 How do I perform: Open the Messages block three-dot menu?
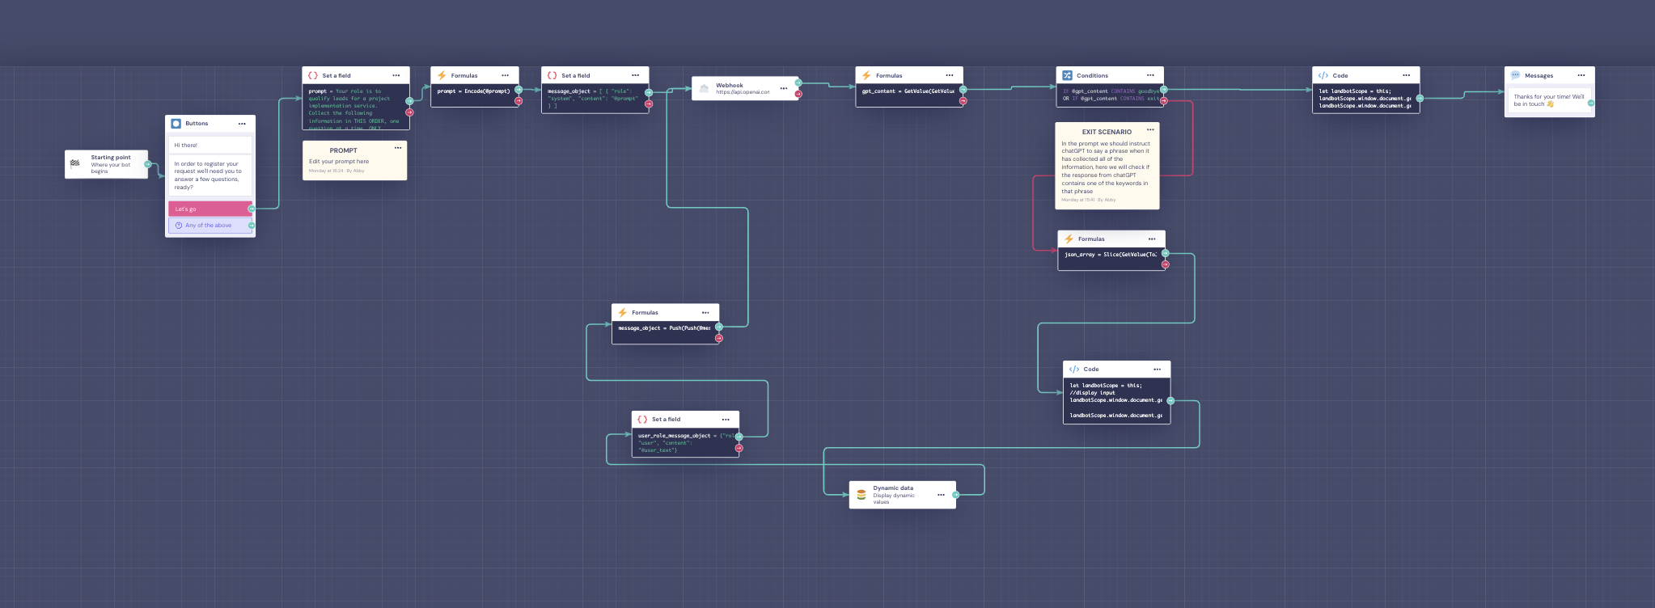(1581, 75)
